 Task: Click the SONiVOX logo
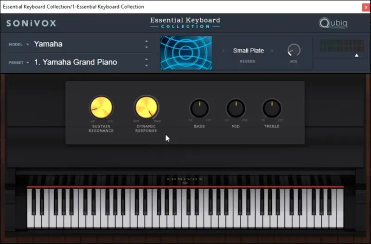point(31,23)
